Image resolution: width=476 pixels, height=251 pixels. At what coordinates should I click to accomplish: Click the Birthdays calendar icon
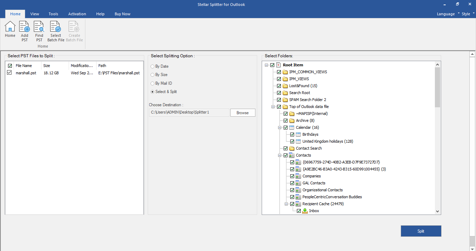click(299, 134)
